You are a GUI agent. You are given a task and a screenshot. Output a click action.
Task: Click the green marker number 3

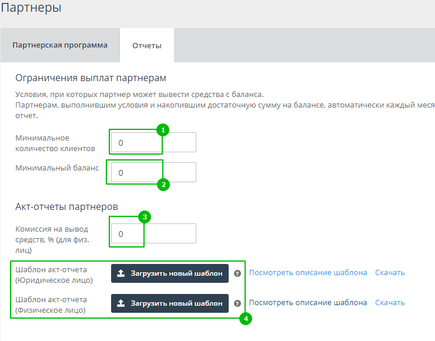(145, 217)
